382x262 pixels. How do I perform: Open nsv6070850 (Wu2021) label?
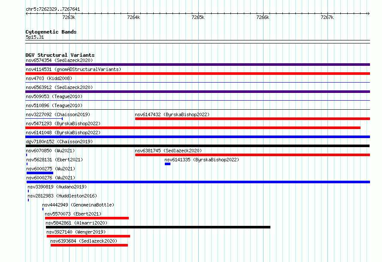(50, 151)
